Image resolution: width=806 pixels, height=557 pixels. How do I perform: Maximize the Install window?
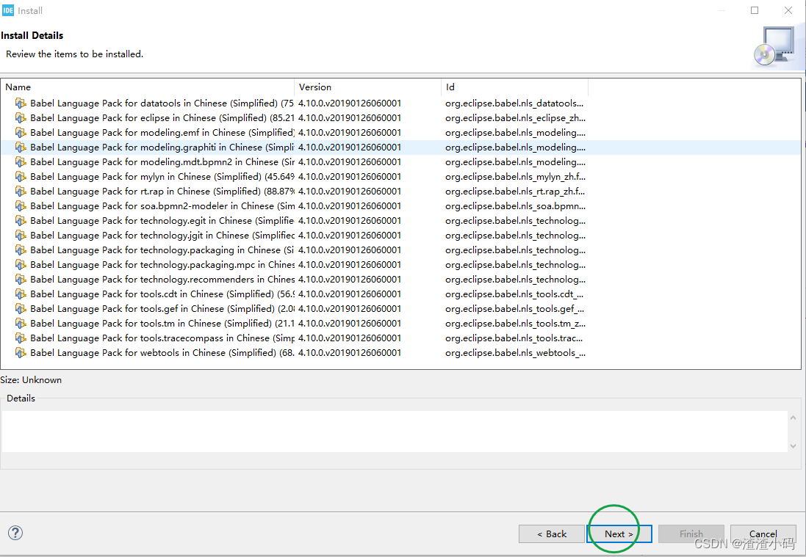point(755,10)
